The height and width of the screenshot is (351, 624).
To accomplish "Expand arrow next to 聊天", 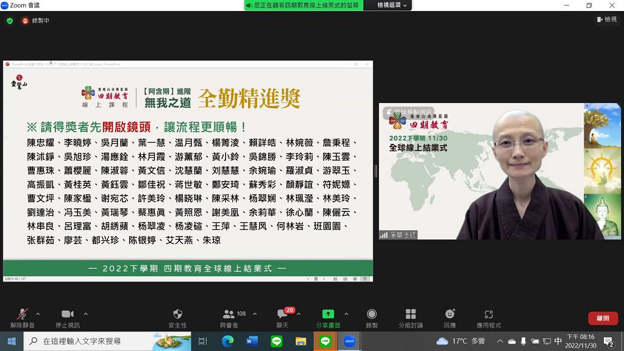I will pyautogui.click(x=299, y=314).
